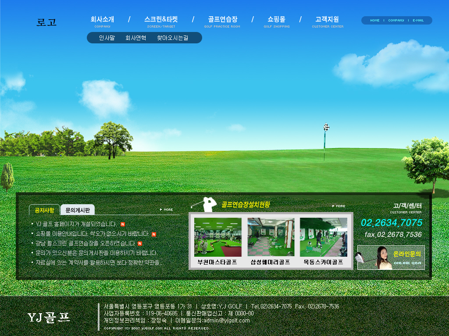View the 부천마스타골프 thumbnail
This screenshot has height=336, width=449.
(217, 237)
